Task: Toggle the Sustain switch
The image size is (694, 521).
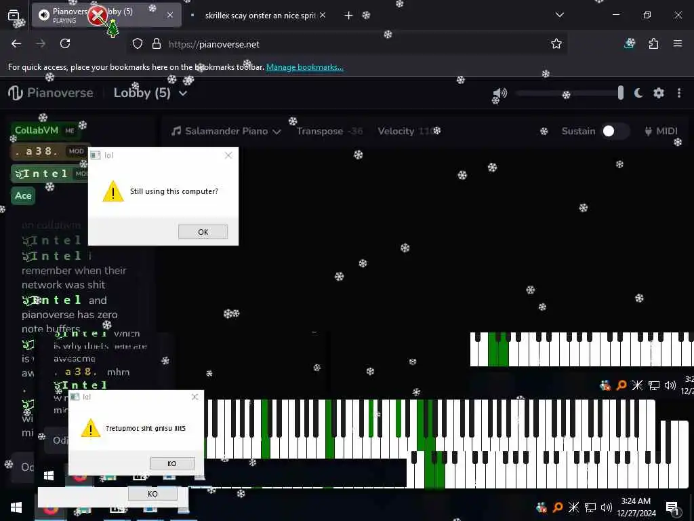Action: 616,131
